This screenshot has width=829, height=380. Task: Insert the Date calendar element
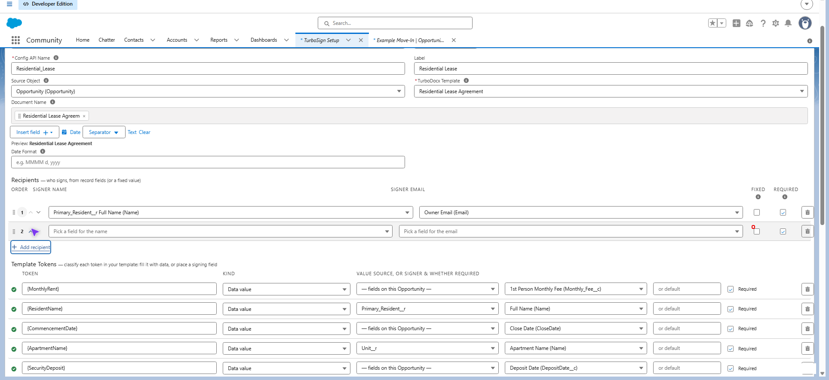[x=71, y=132]
